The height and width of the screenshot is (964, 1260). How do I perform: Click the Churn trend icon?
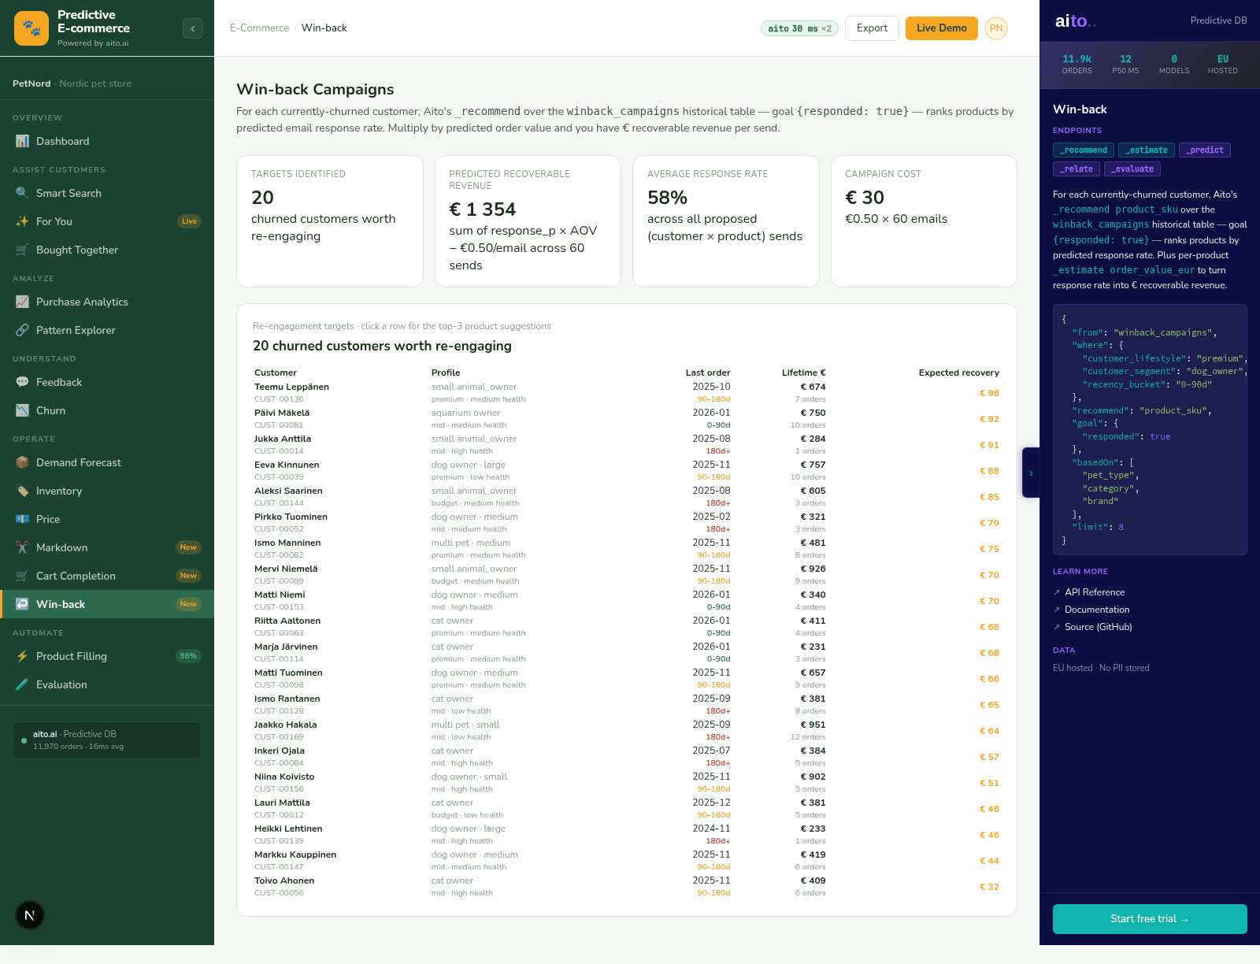(x=22, y=410)
